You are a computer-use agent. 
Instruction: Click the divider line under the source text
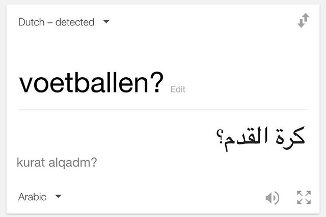point(163,110)
